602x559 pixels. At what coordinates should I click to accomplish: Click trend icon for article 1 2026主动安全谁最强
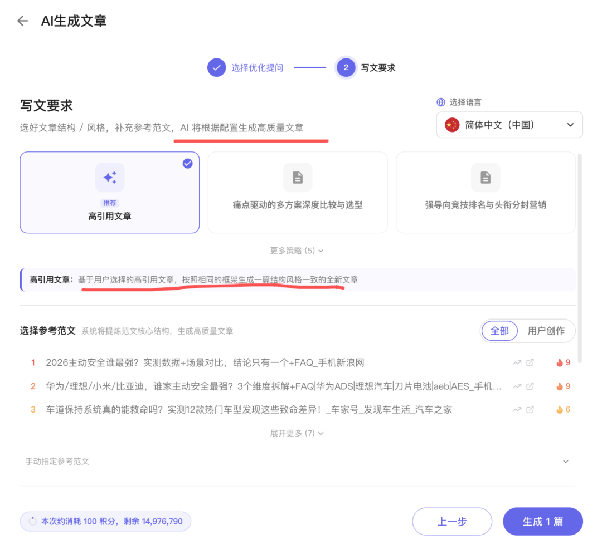(x=517, y=362)
